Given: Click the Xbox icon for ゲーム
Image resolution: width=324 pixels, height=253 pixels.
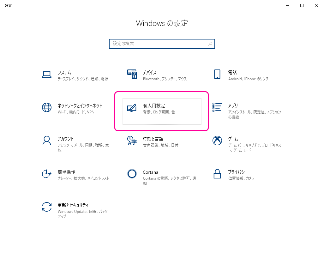Looking at the screenshot, I should pyautogui.click(x=217, y=141).
